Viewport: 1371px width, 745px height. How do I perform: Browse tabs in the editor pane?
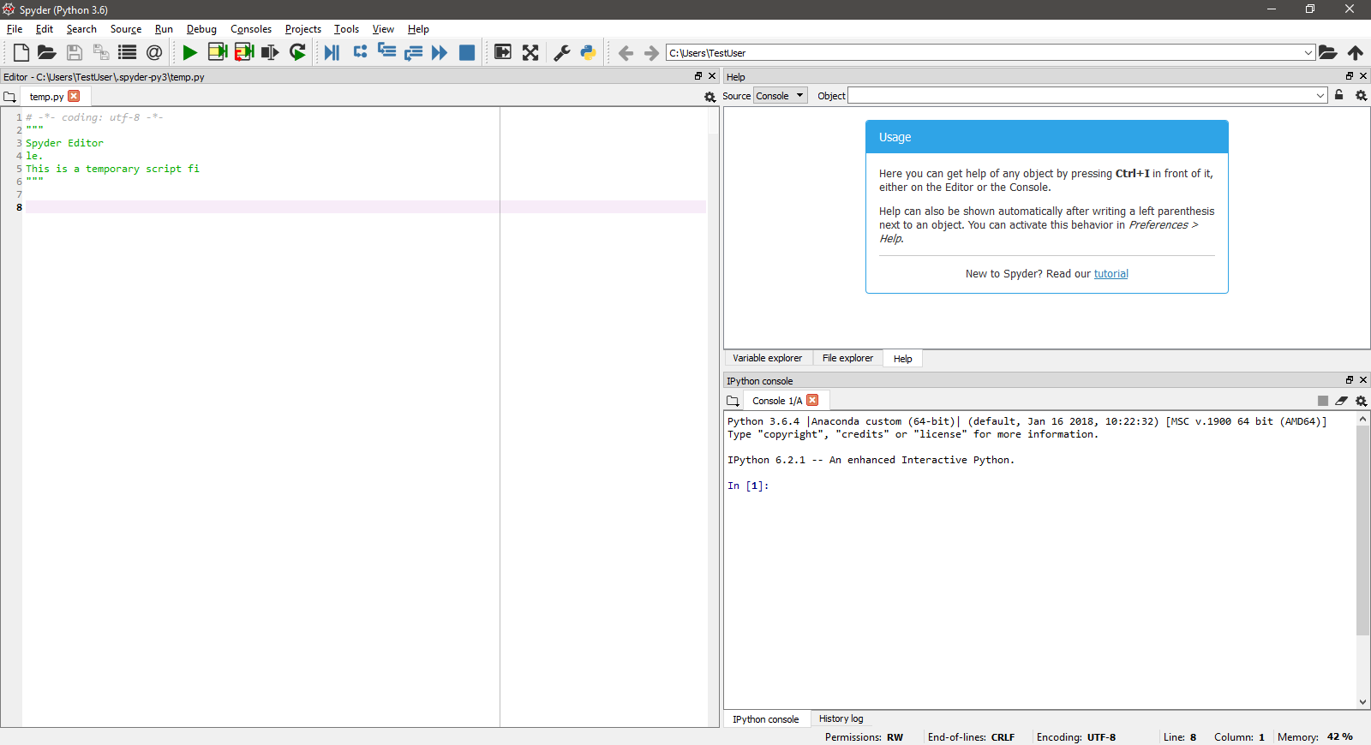(x=9, y=97)
